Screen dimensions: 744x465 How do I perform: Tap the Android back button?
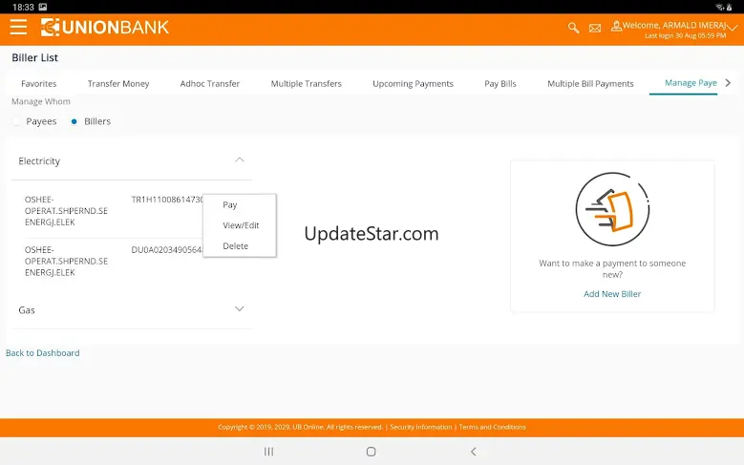(473, 452)
